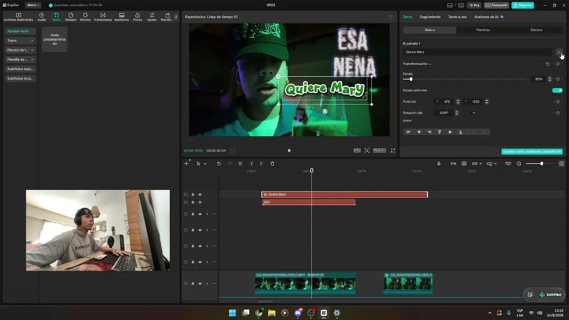Open the Menú dropdown
The width and height of the screenshot is (569, 320).
[x=33, y=5]
